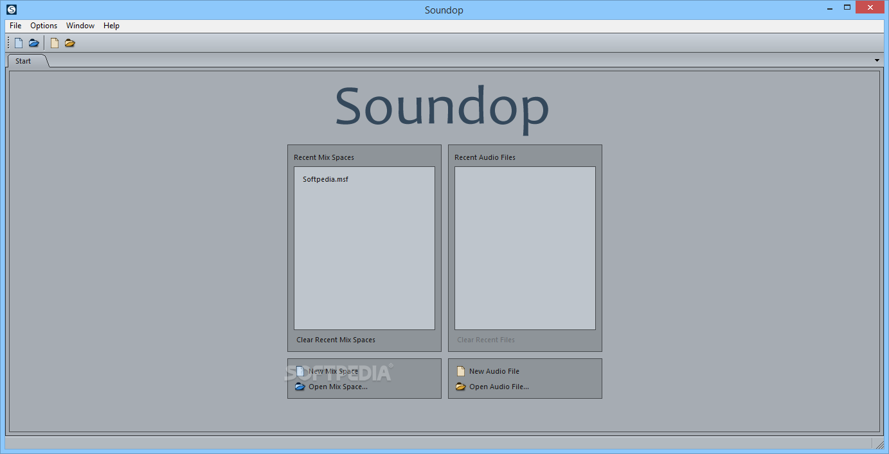Click the Clear Recent Files link
This screenshot has width=889, height=454.
486,340
